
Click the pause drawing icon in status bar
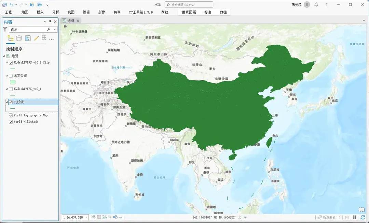[355, 217]
